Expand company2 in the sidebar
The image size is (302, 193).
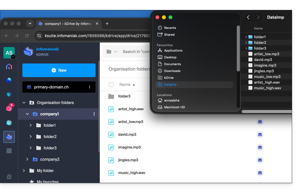click(x=27, y=159)
